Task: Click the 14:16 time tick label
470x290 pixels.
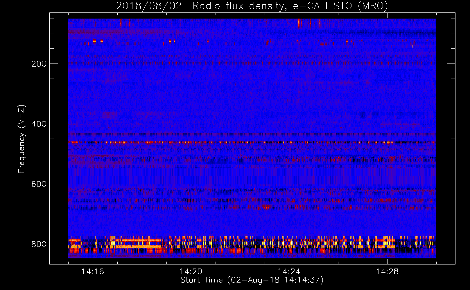Action: click(93, 272)
